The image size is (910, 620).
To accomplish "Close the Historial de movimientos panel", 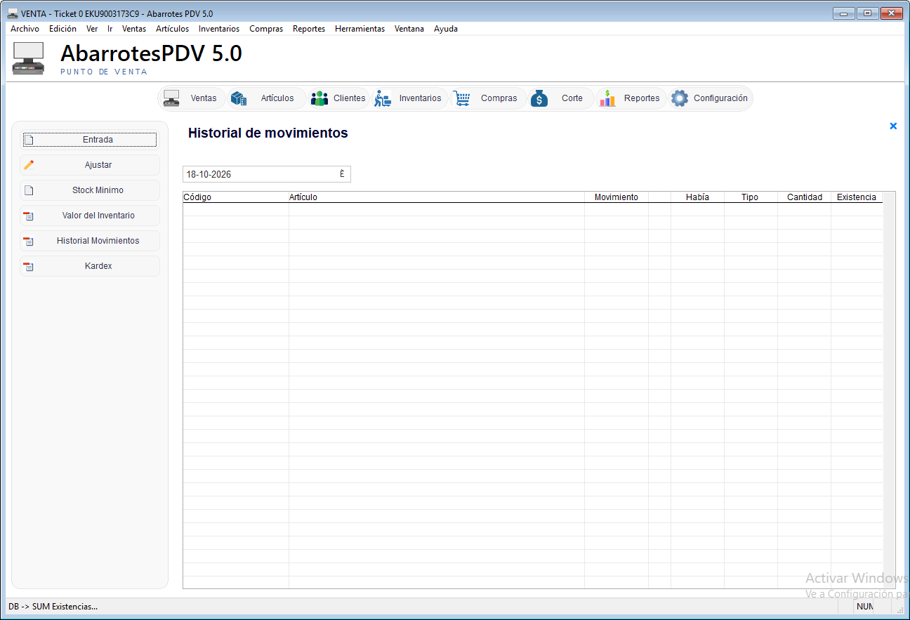I will tap(893, 126).
